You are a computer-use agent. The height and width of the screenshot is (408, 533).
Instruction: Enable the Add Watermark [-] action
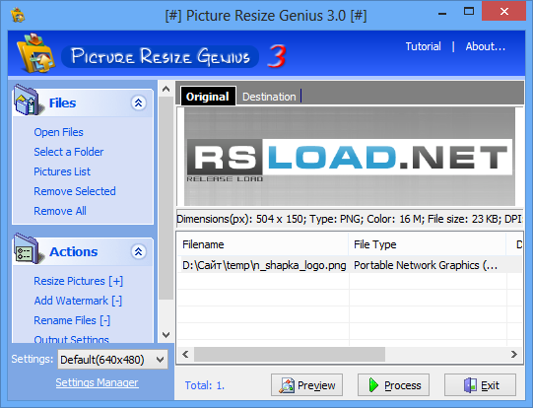coord(78,301)
